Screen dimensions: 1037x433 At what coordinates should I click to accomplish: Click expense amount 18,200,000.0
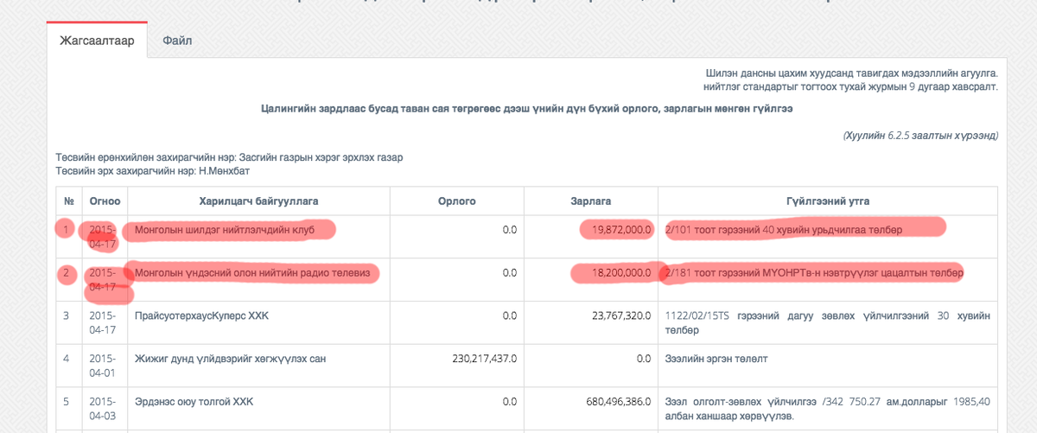tap(621, 272)
